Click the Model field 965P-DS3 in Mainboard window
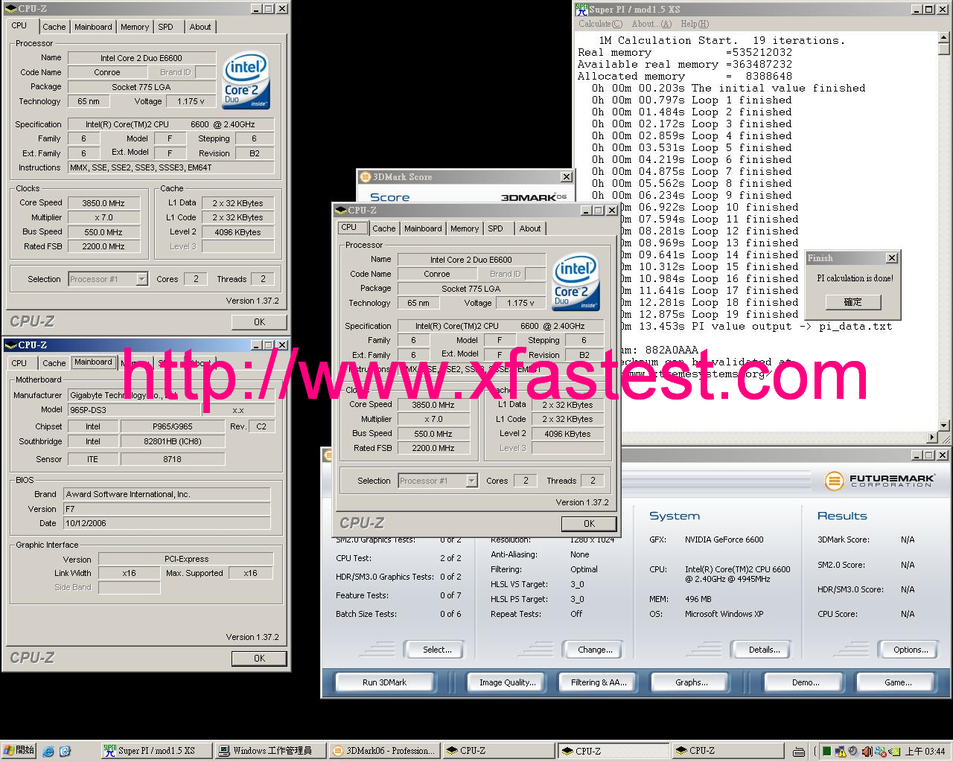 coord(134,410)
